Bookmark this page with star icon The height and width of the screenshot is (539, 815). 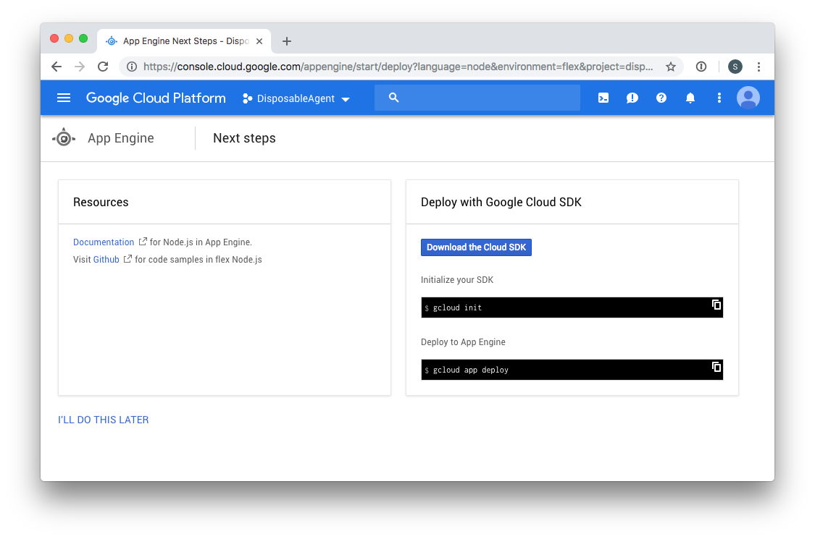pyautogui.click(x=671, y=67)
